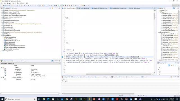Image resolution: width=180 pixels, height=101 pixels.
Task: Click the Debug bug icon in the toolbar
Action: (55, 5)
